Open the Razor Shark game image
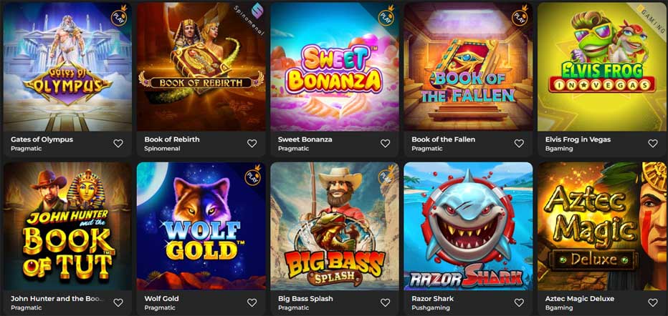 (x=468, y=226)
